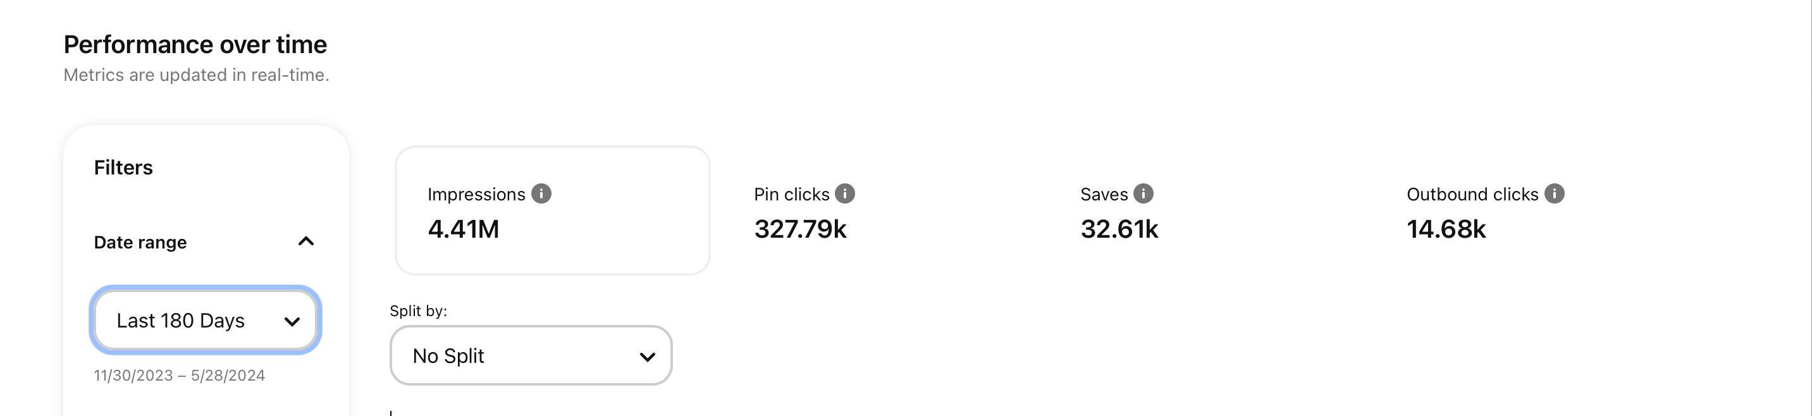Screen dimensions: 1812x416
Task: Click the 14.68k outbound clicks value
Action: 1446,229
